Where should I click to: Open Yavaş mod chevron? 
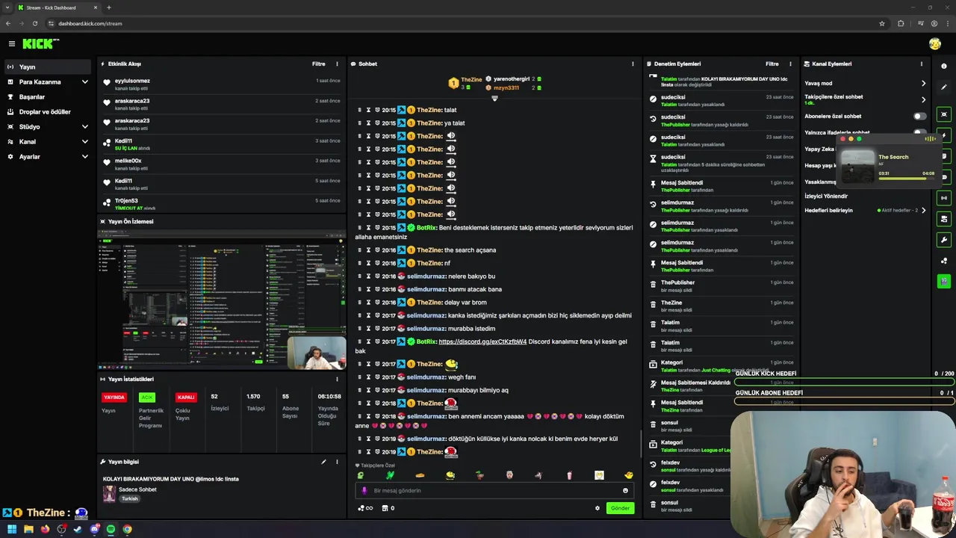[x=923, y=84]
